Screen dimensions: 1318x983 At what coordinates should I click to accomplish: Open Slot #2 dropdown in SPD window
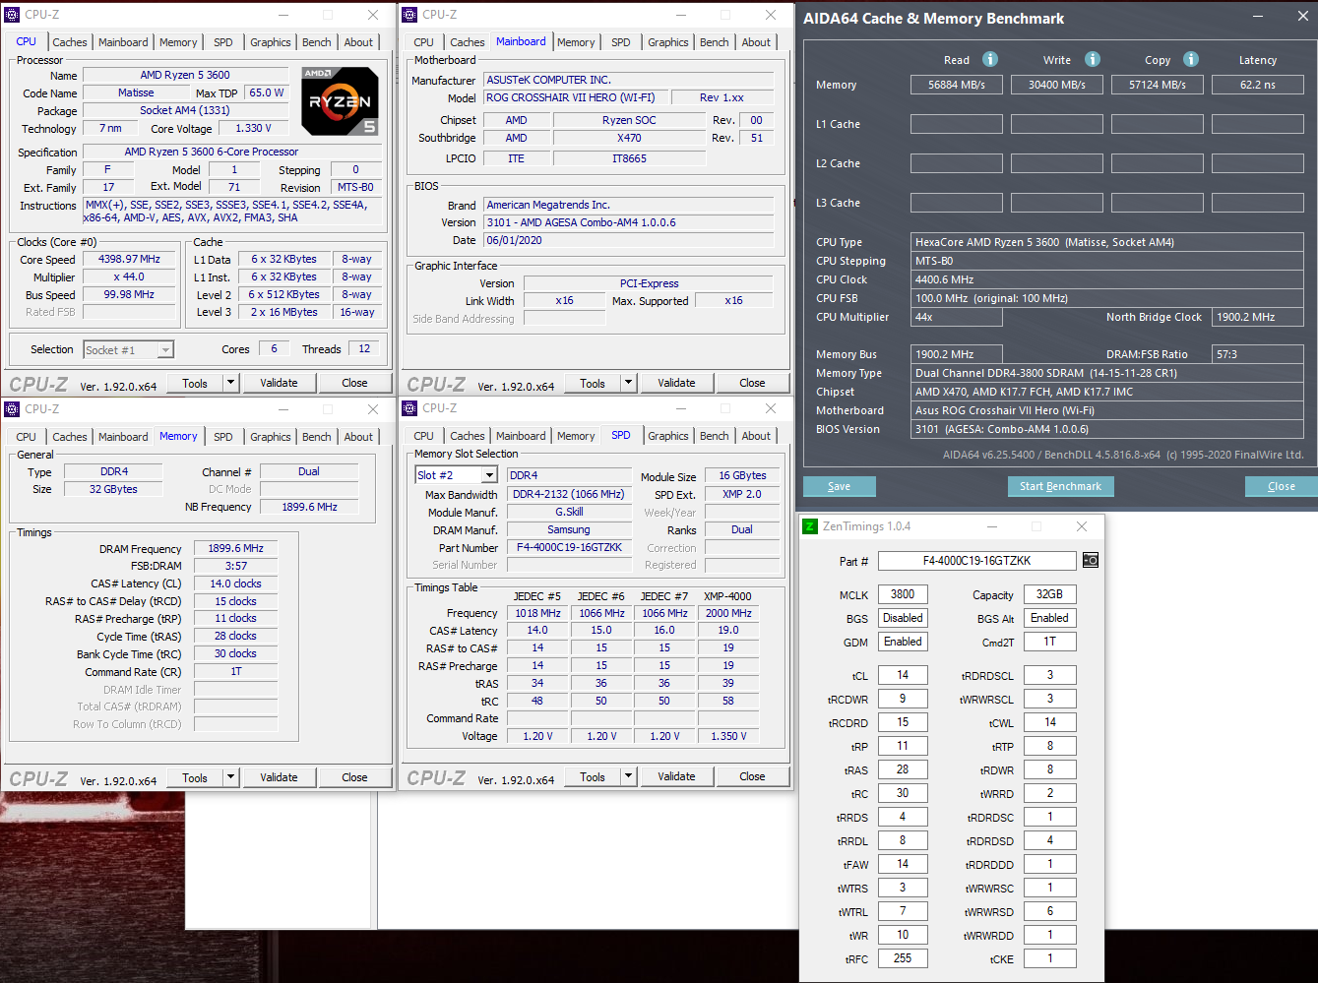(489, 475)
